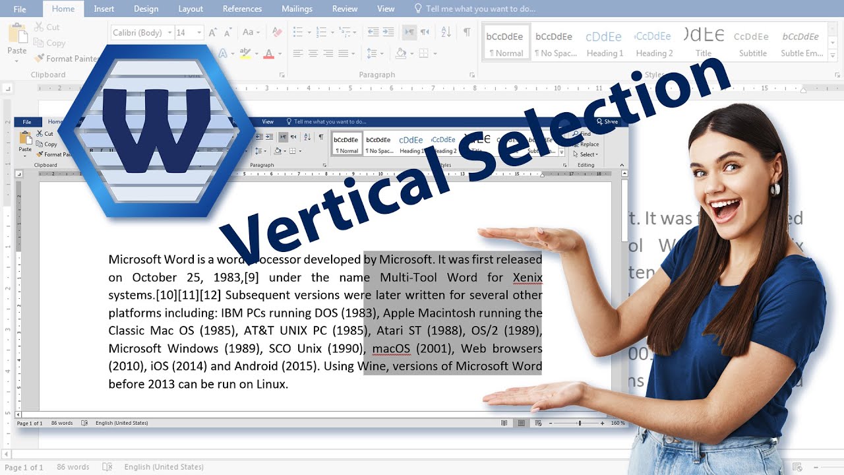This screenshot has height=475, width=844.
Task: Apply Normal style in the background window gallery
Action: 505,43
